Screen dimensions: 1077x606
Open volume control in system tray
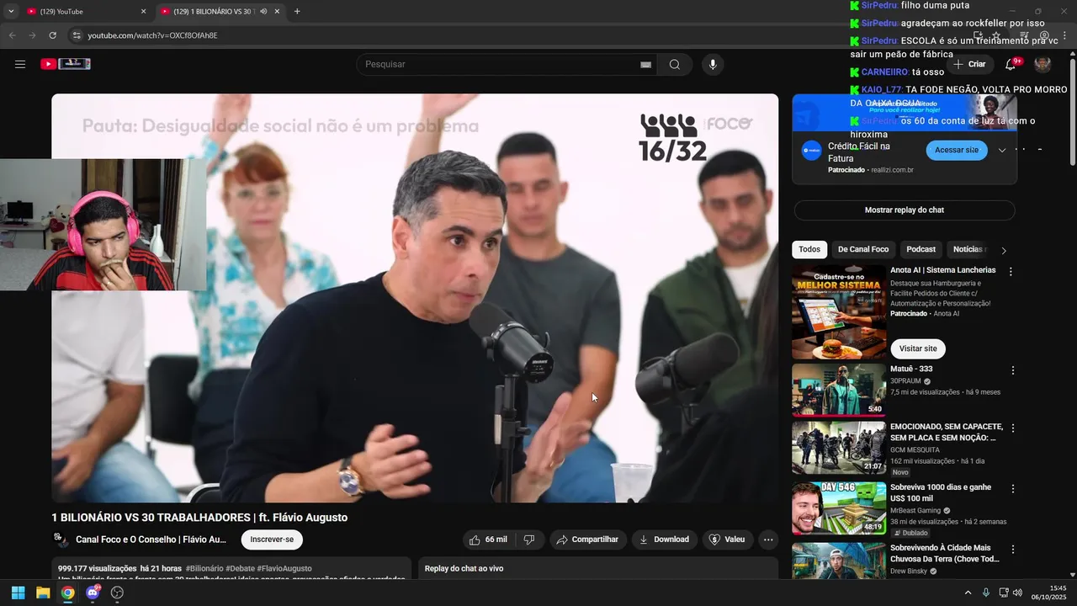1017,593
